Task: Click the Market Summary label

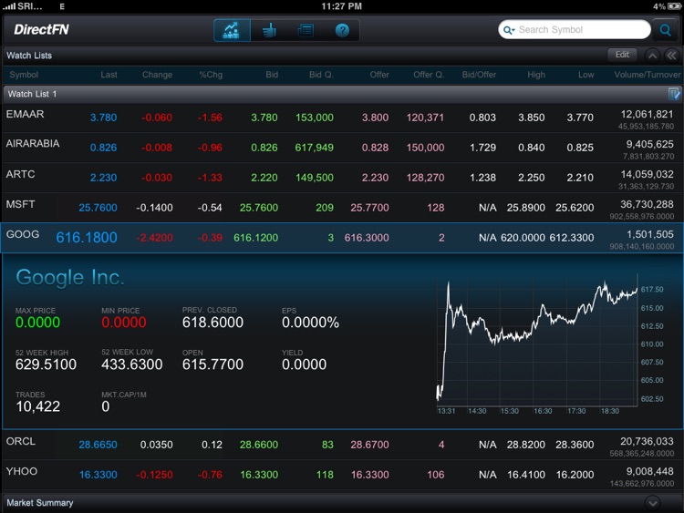Action: tap(40, 503)
